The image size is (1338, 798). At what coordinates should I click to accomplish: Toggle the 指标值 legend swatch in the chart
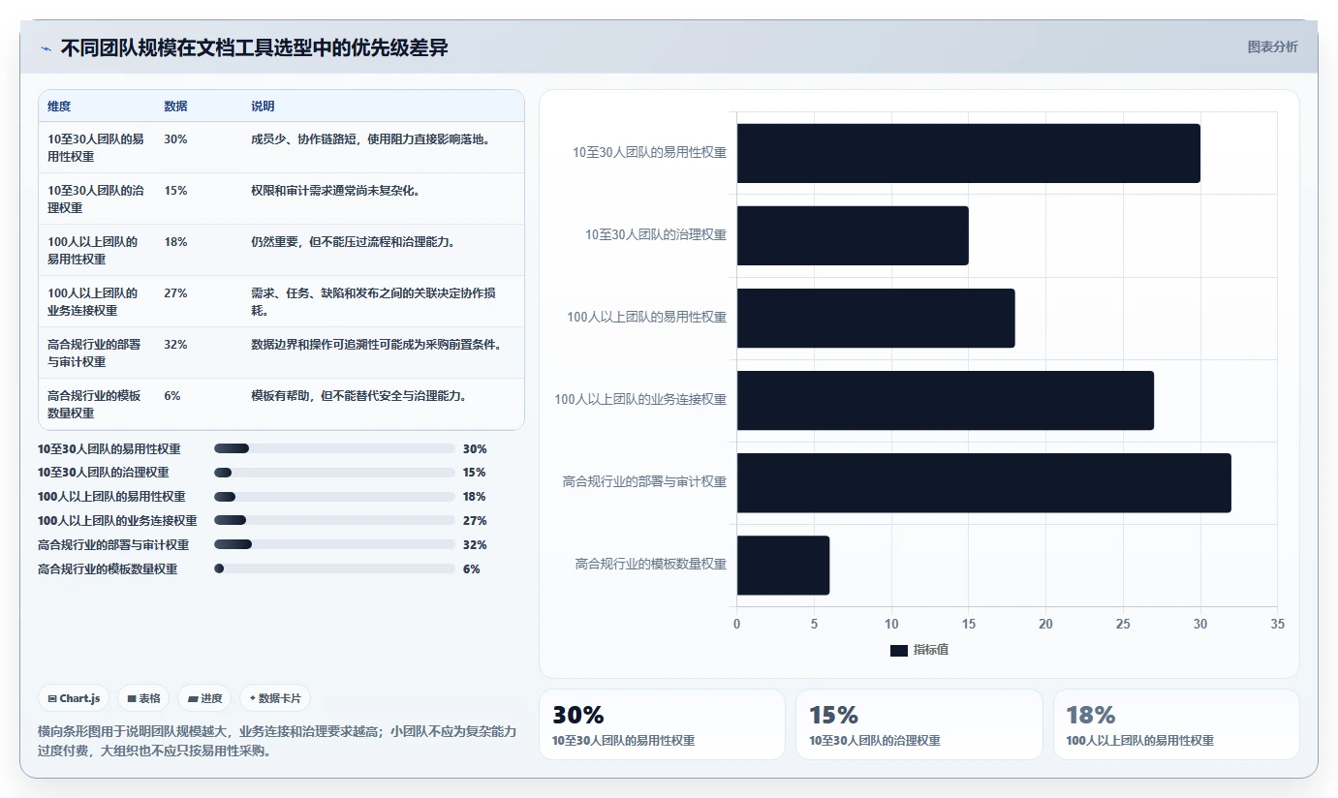pos(899,650)
